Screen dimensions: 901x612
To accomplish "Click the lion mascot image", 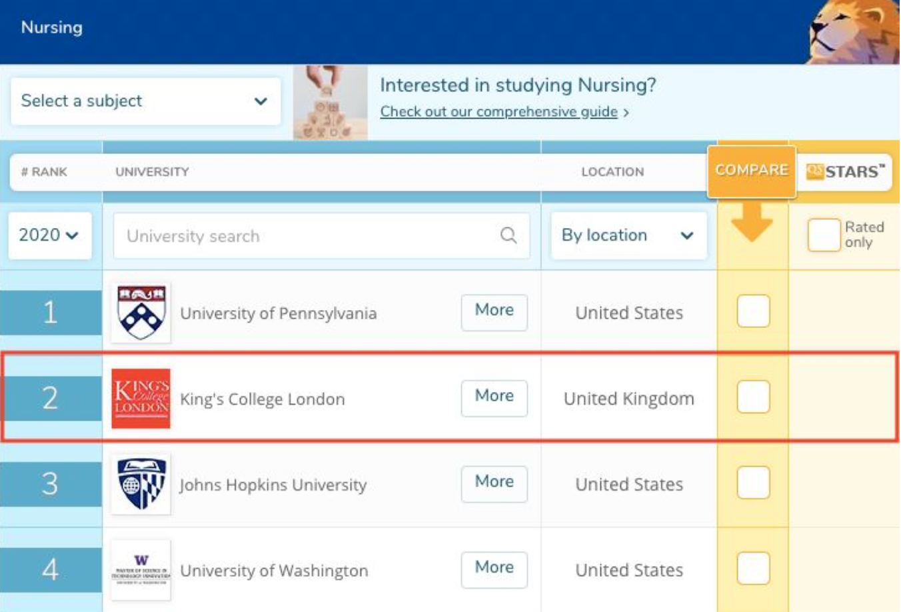I will point(853,32).
